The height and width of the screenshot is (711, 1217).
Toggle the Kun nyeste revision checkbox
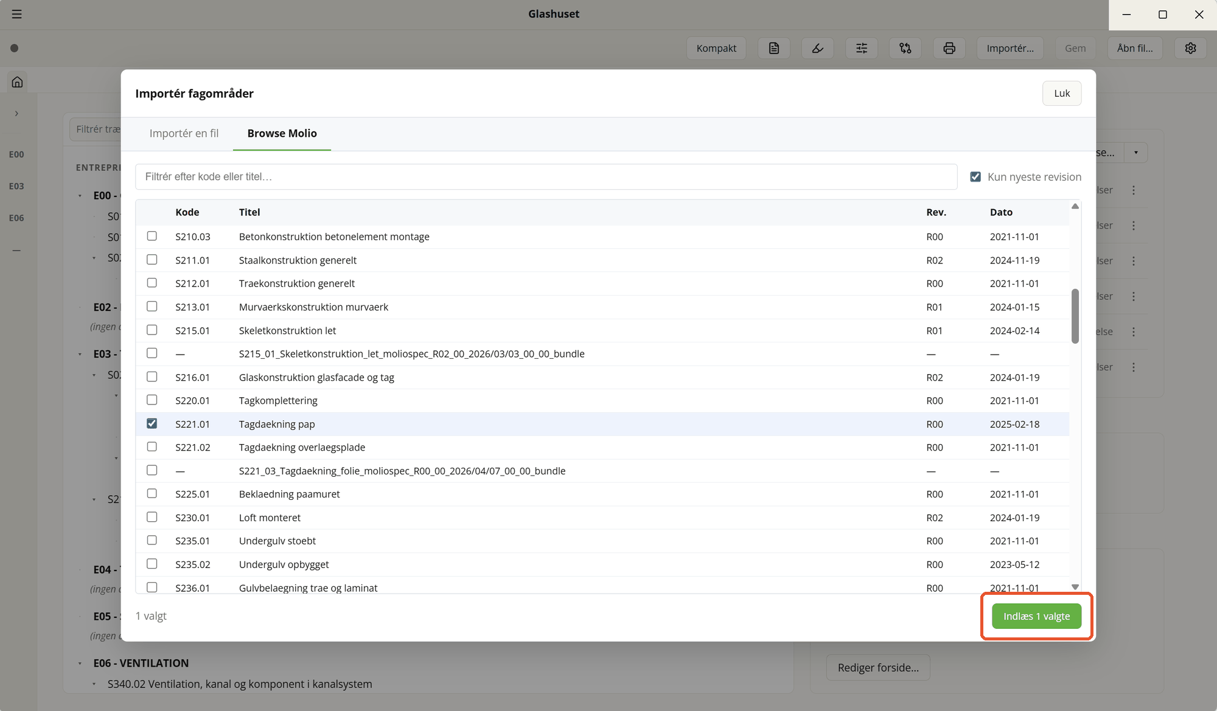(x=975, y=176)
